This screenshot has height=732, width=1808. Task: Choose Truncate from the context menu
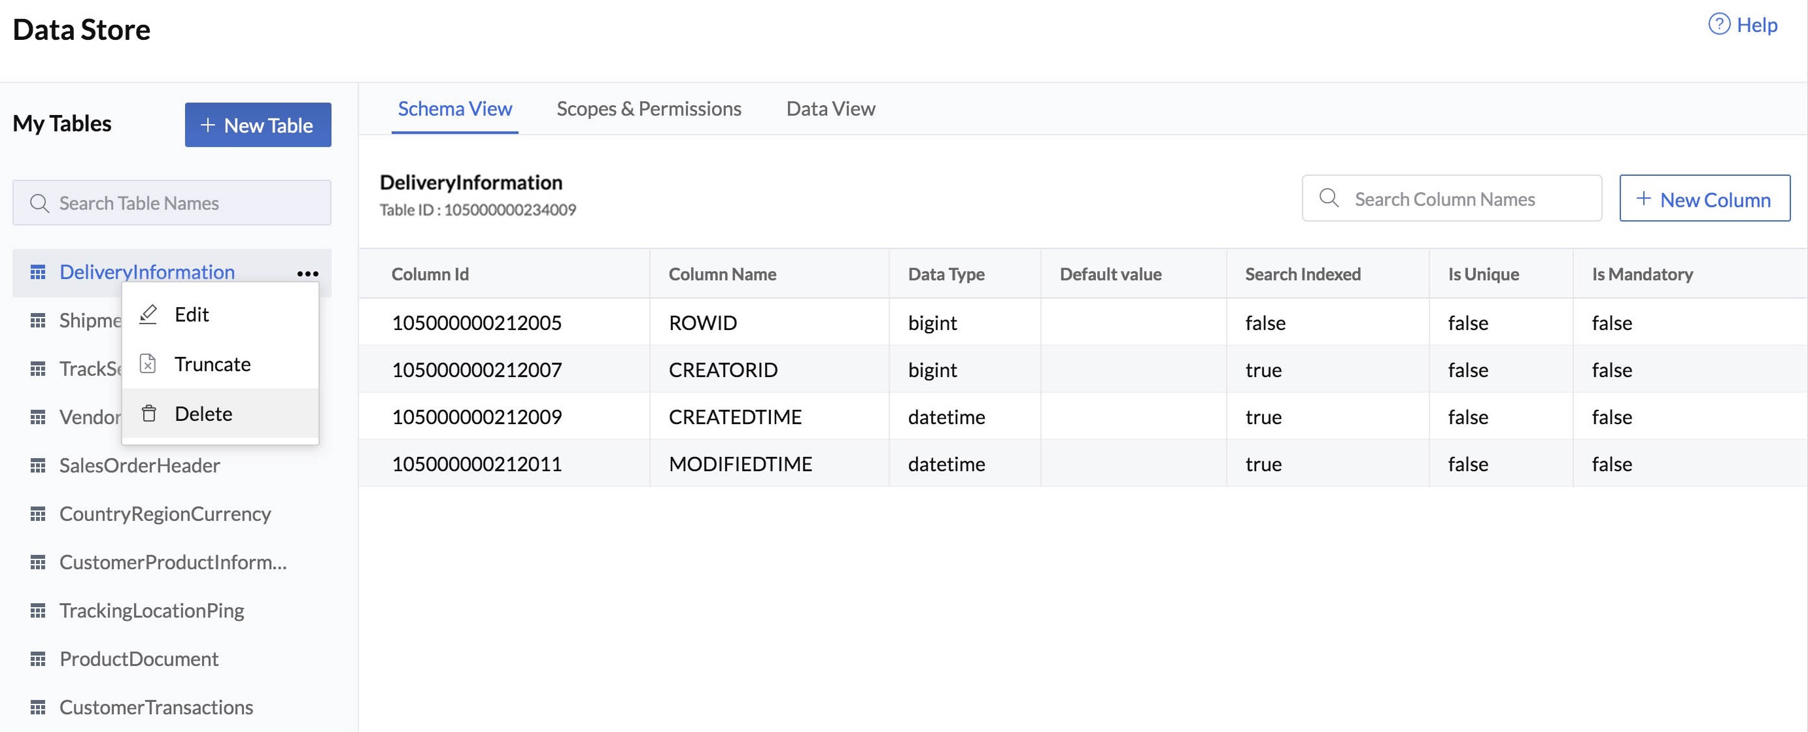point(212,363)
